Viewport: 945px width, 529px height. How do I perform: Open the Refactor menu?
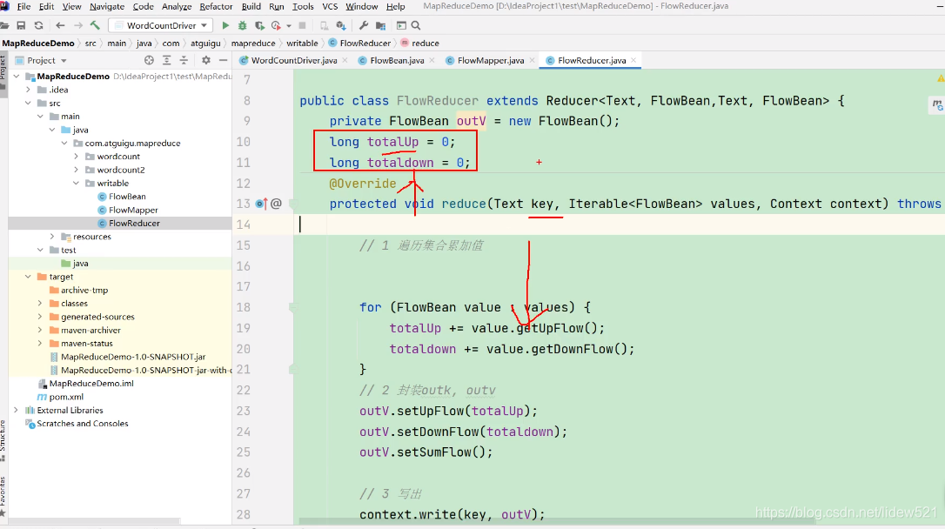click(x=216, y=7)
